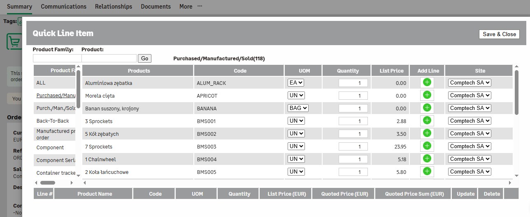Click the Code column header in products table
The image size is (530, 217).
tap(239, 71)
